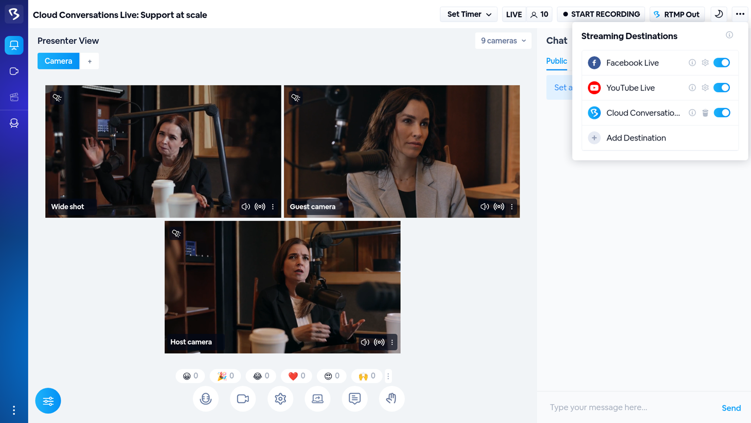Toggle the camera icon in bottom toolbar

pyautogui.click(x=243, y=399)
